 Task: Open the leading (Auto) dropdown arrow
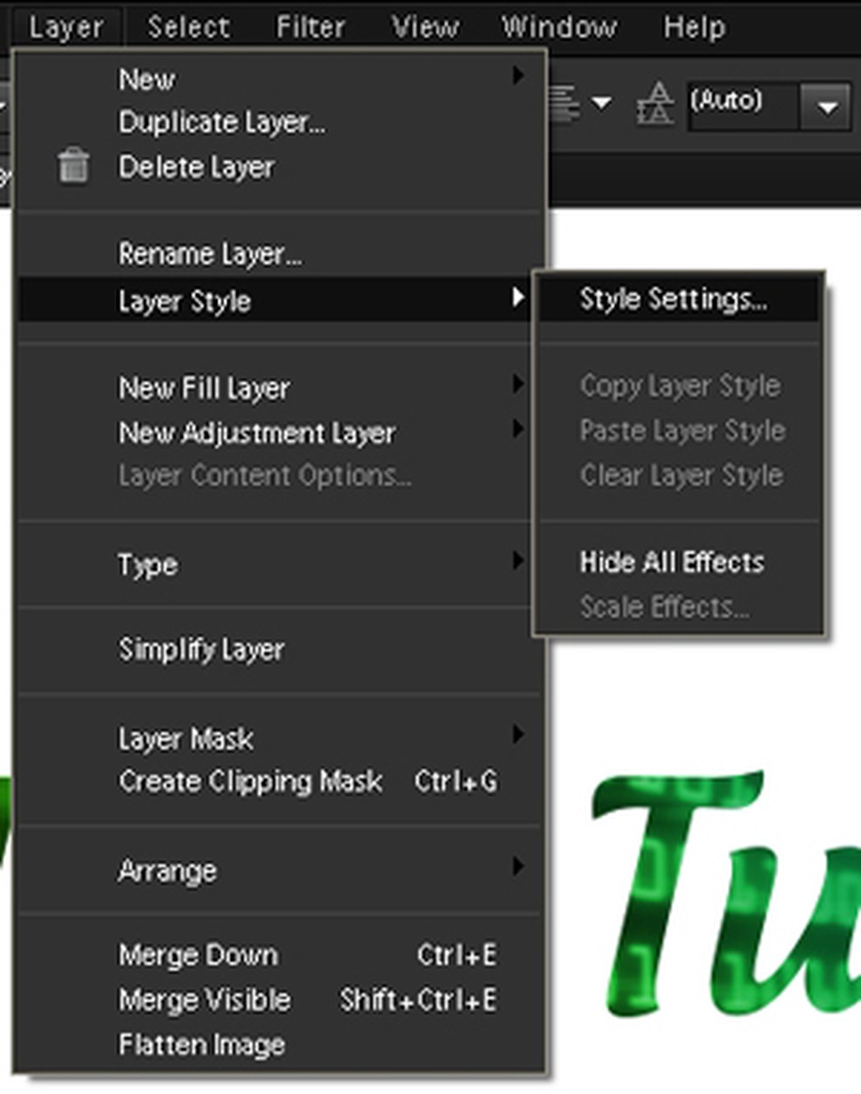[x=826, y=108]
